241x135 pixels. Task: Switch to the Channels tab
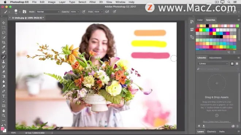coord(211,132)
